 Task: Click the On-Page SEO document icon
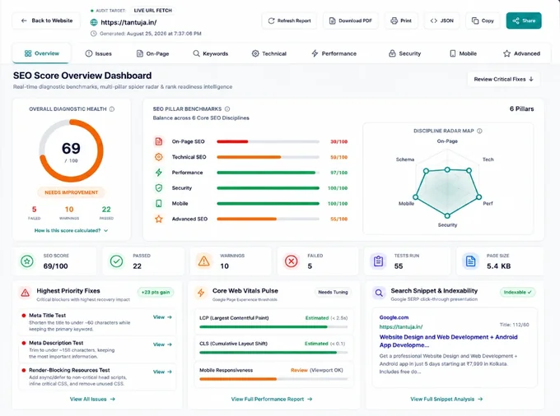[159, 141]
